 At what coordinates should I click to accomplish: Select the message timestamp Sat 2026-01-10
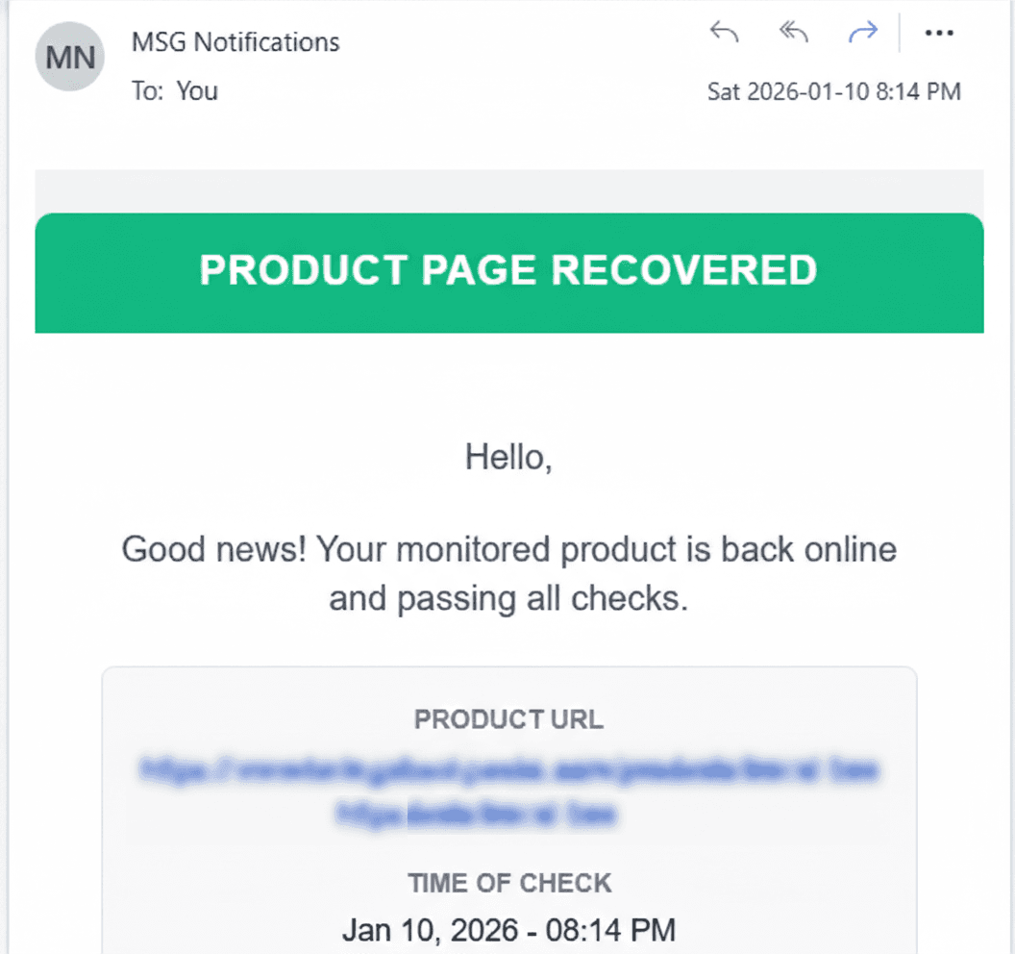pyautogui.click(x=834, y=90)
